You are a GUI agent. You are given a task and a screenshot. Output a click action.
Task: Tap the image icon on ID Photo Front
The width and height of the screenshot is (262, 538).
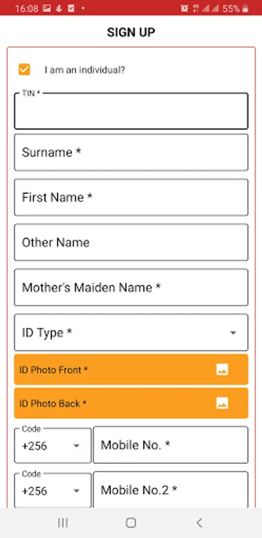(222, 369)
